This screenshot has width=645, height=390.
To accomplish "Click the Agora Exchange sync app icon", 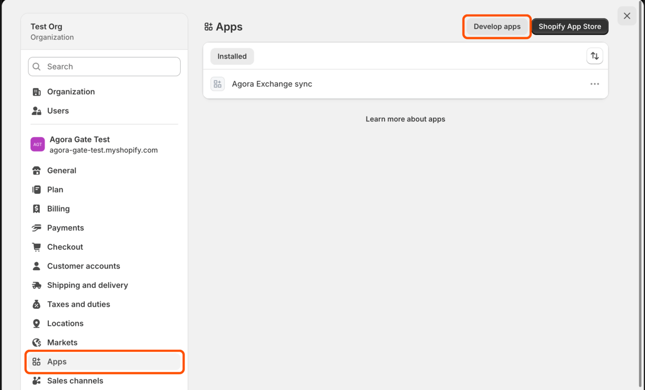I will (218, 84).
